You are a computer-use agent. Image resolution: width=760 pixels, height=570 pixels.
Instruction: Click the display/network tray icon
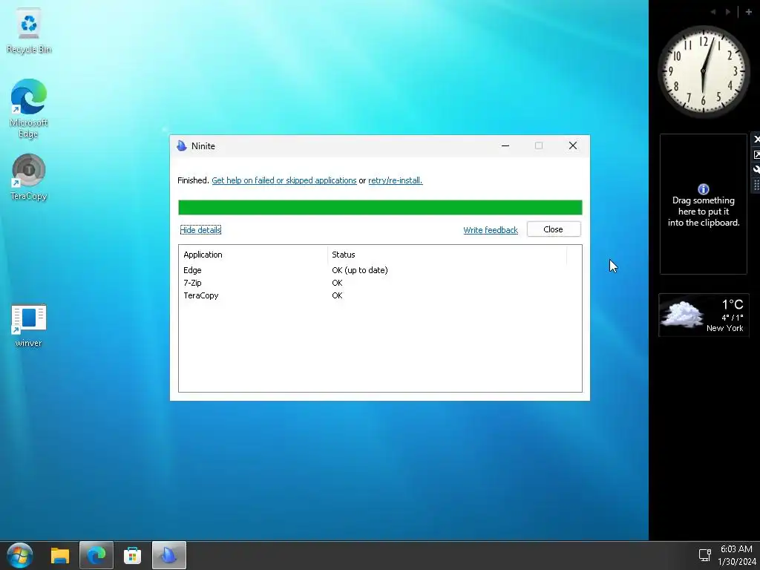point(704,555)
